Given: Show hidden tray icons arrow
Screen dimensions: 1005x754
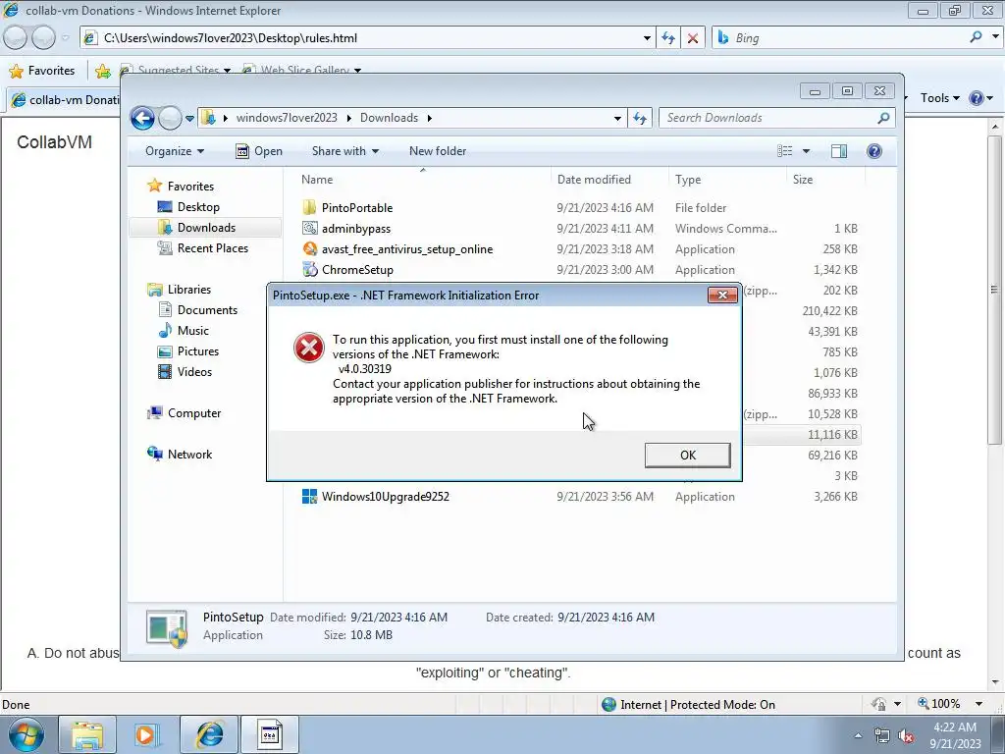Looking at the screenshot, I should tap(859, 735).
